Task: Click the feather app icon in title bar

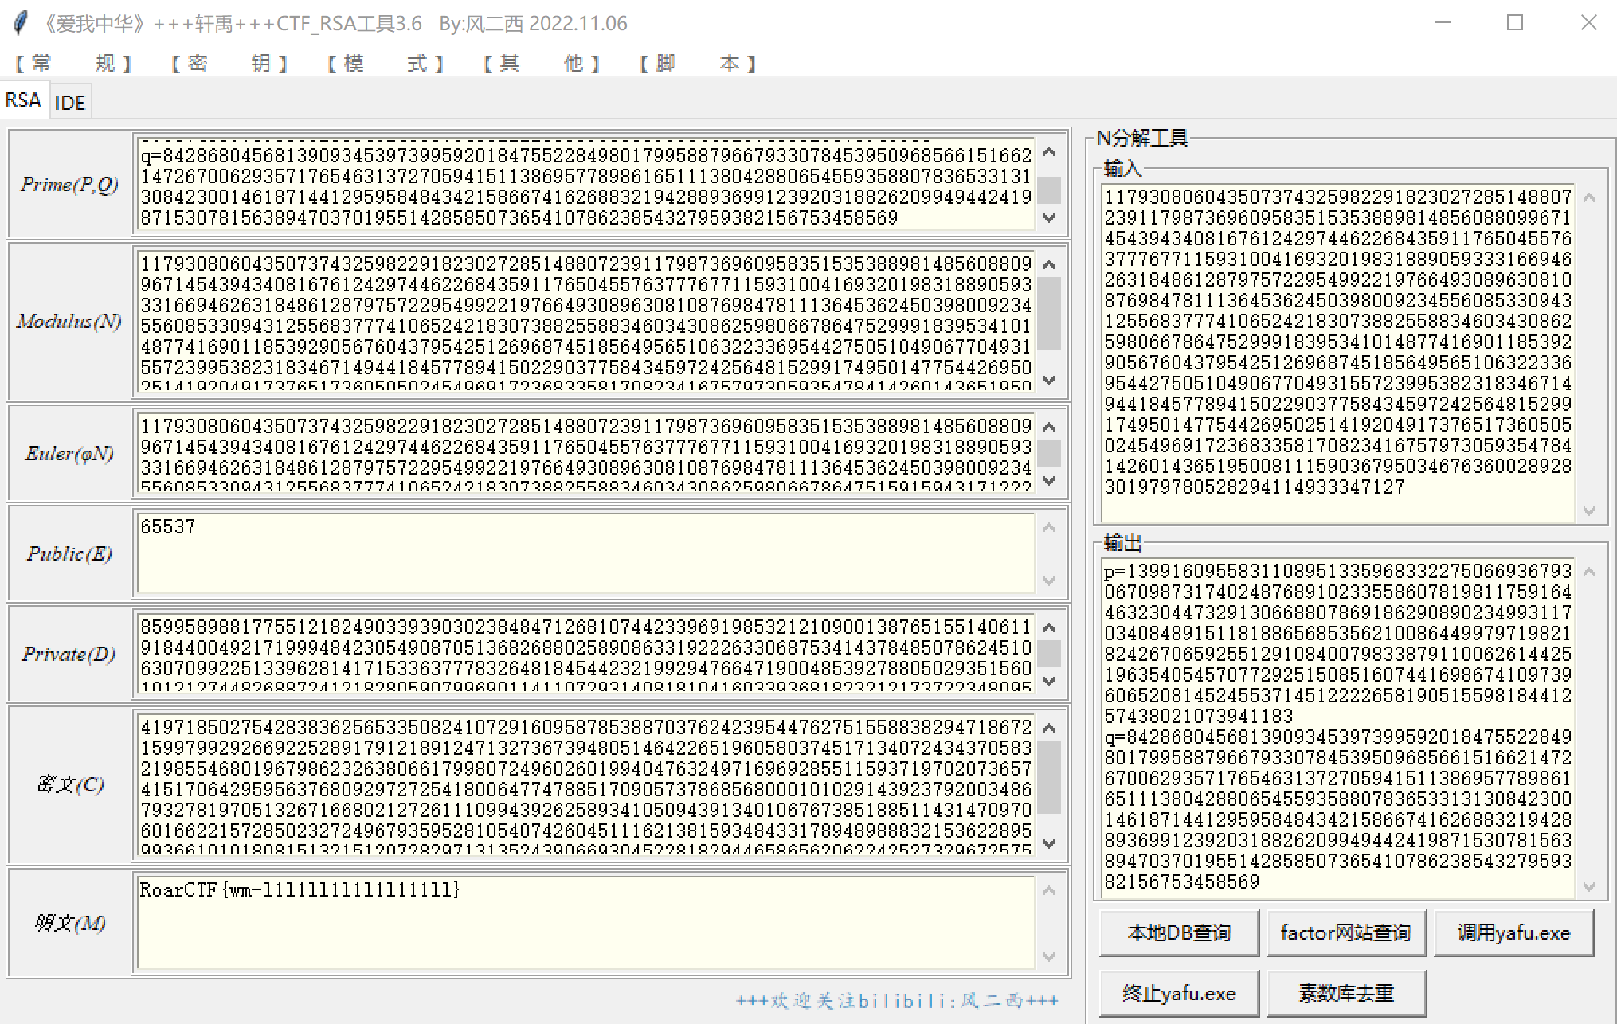Action: [x=22, y=23]
